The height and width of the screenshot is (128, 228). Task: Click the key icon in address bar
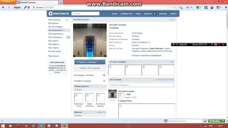[25, 7]
